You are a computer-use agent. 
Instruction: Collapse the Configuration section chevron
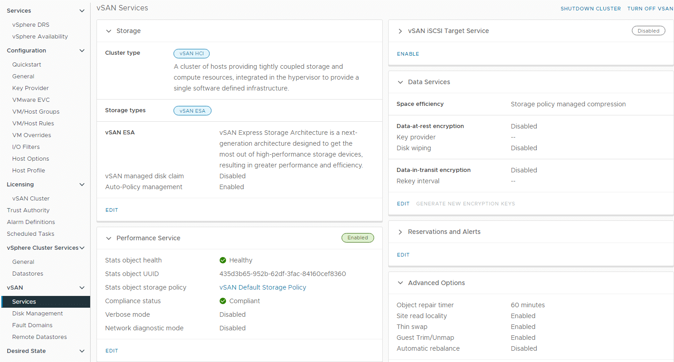(82, 51)
